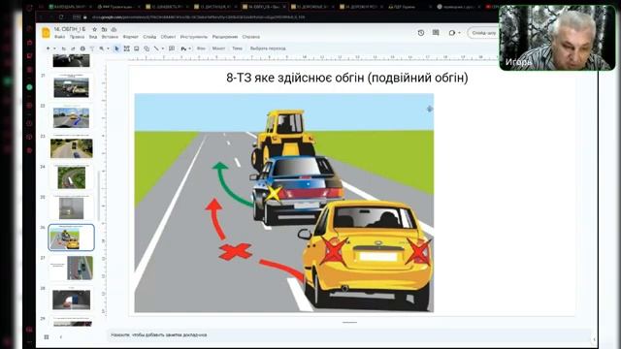Reload the page in the browser
This screenshot has width=621, height=349.
tap(61, 17)
